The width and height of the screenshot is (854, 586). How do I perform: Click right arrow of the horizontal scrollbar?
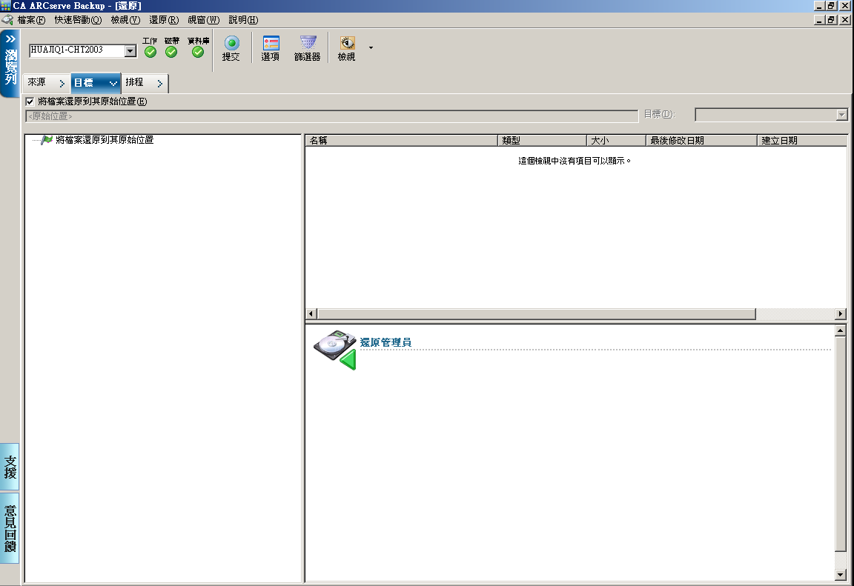coord(841,314)
